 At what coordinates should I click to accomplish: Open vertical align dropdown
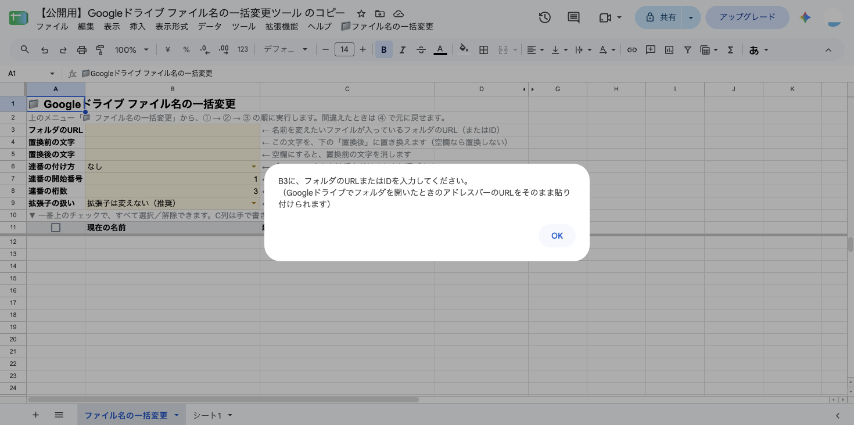[559, 50]
